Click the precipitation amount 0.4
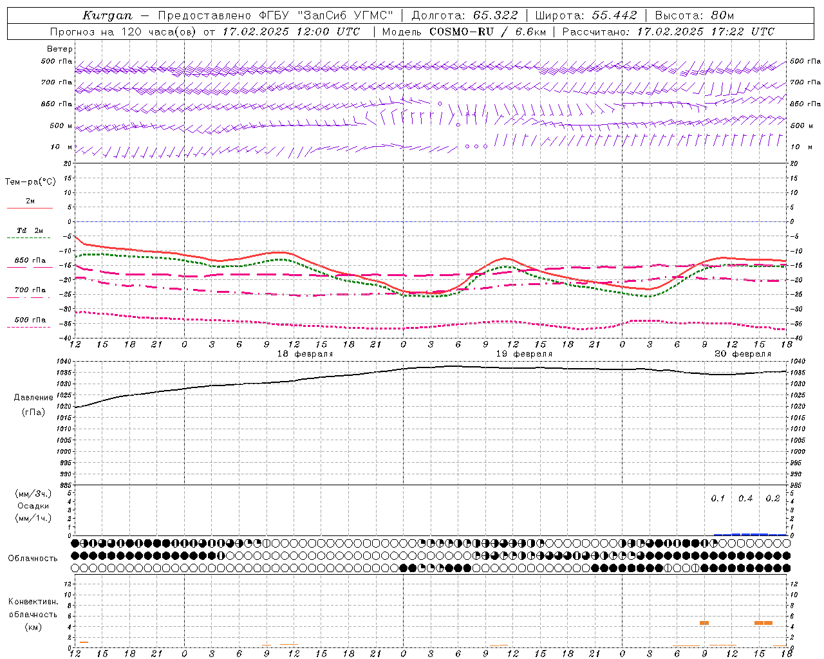This screenshot has height=659, width=824. point(745,499)
